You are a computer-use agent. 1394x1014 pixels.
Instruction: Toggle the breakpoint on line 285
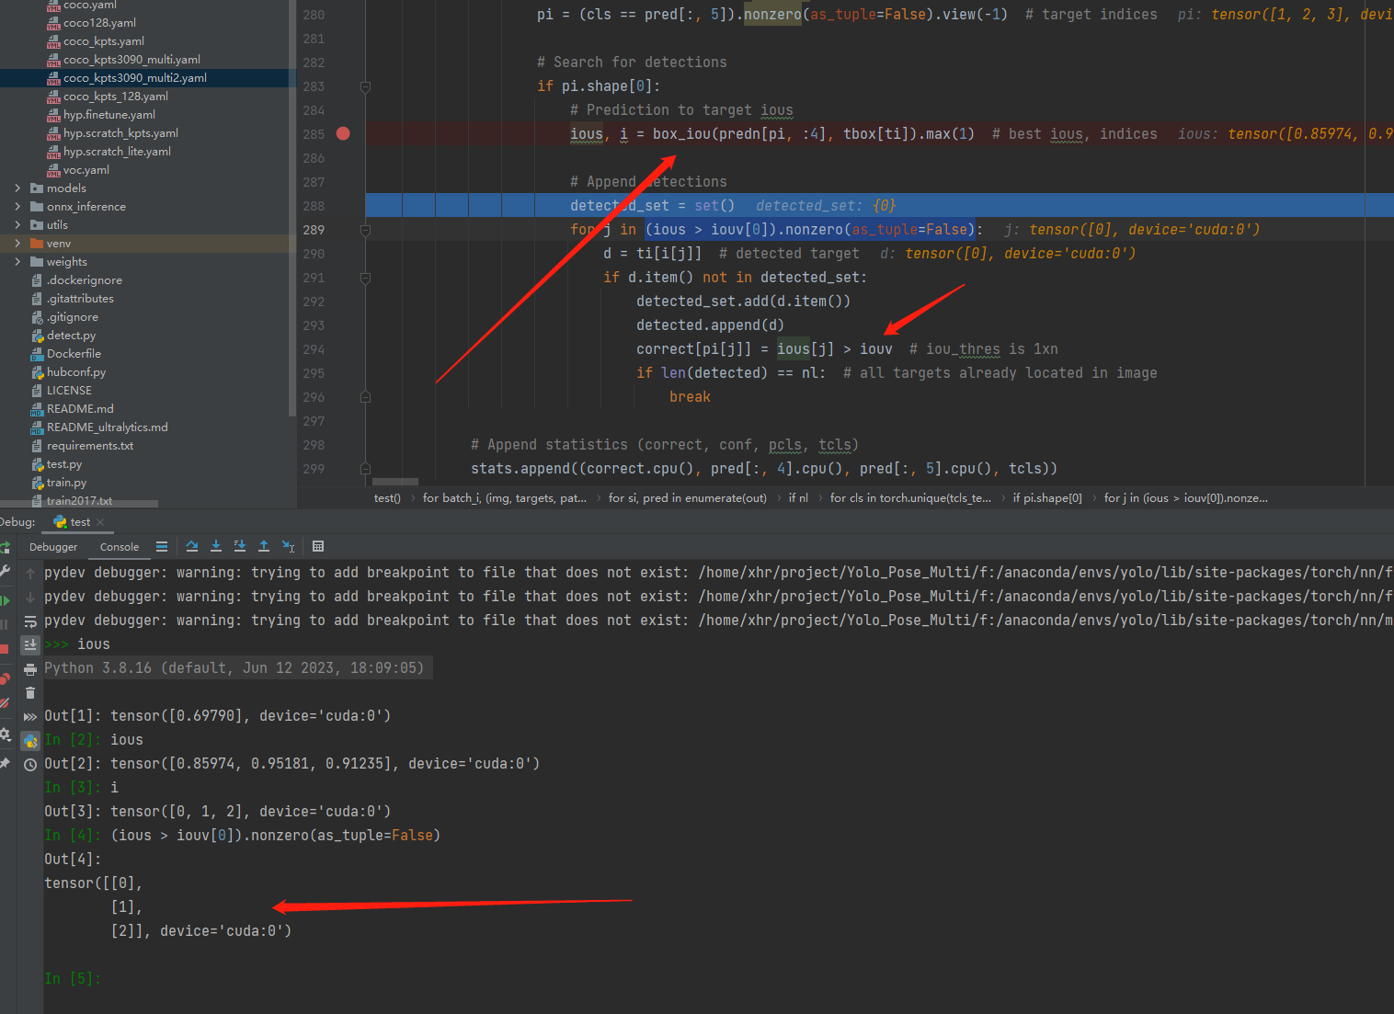[x=343, y=133]
